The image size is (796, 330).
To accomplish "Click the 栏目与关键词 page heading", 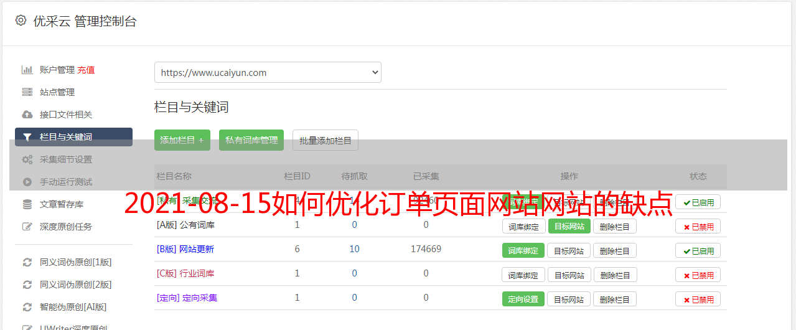I will click(x=192, y=107).
